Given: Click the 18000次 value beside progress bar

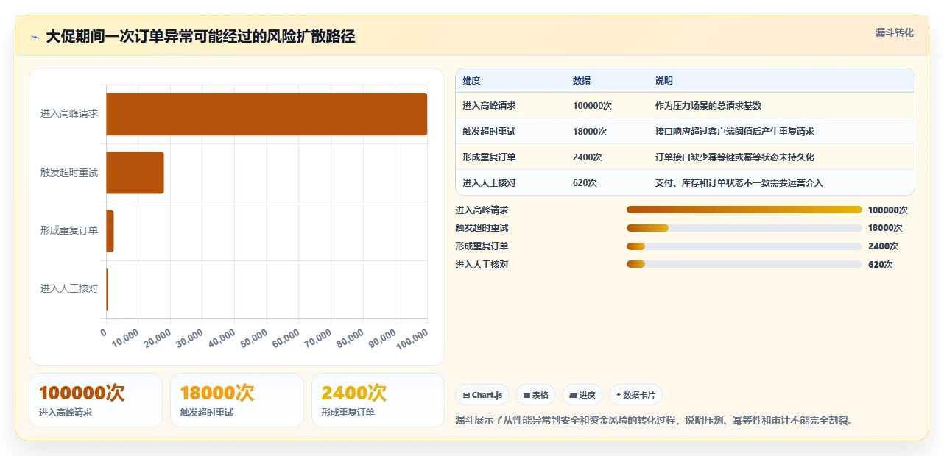Looking at the screenshot, I should 885,228.
